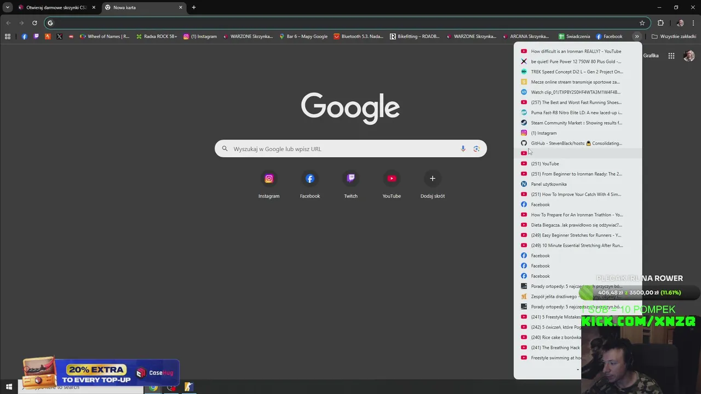Open '(251) YouTube' bookmark entry

(x=578, y=164)
